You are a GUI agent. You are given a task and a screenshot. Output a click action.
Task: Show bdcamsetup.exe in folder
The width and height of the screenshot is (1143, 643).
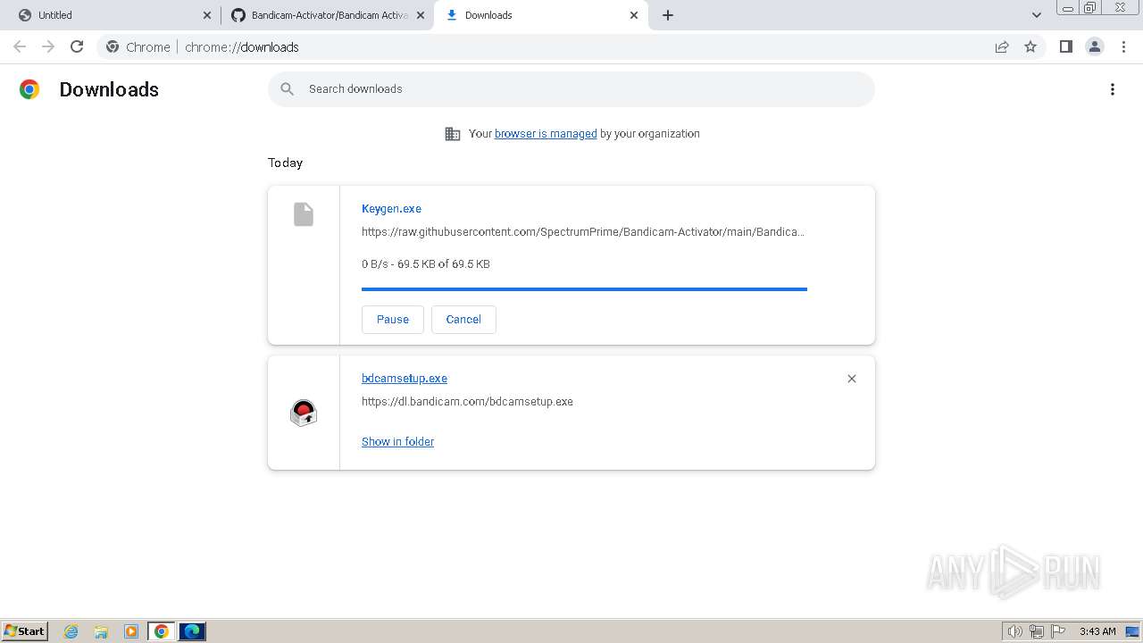pos(397,442)
